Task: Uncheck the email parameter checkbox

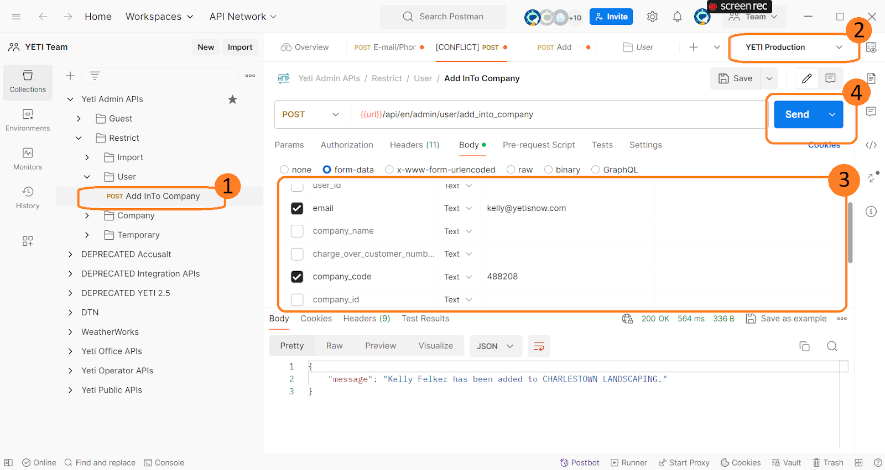Action: (297, 208)
